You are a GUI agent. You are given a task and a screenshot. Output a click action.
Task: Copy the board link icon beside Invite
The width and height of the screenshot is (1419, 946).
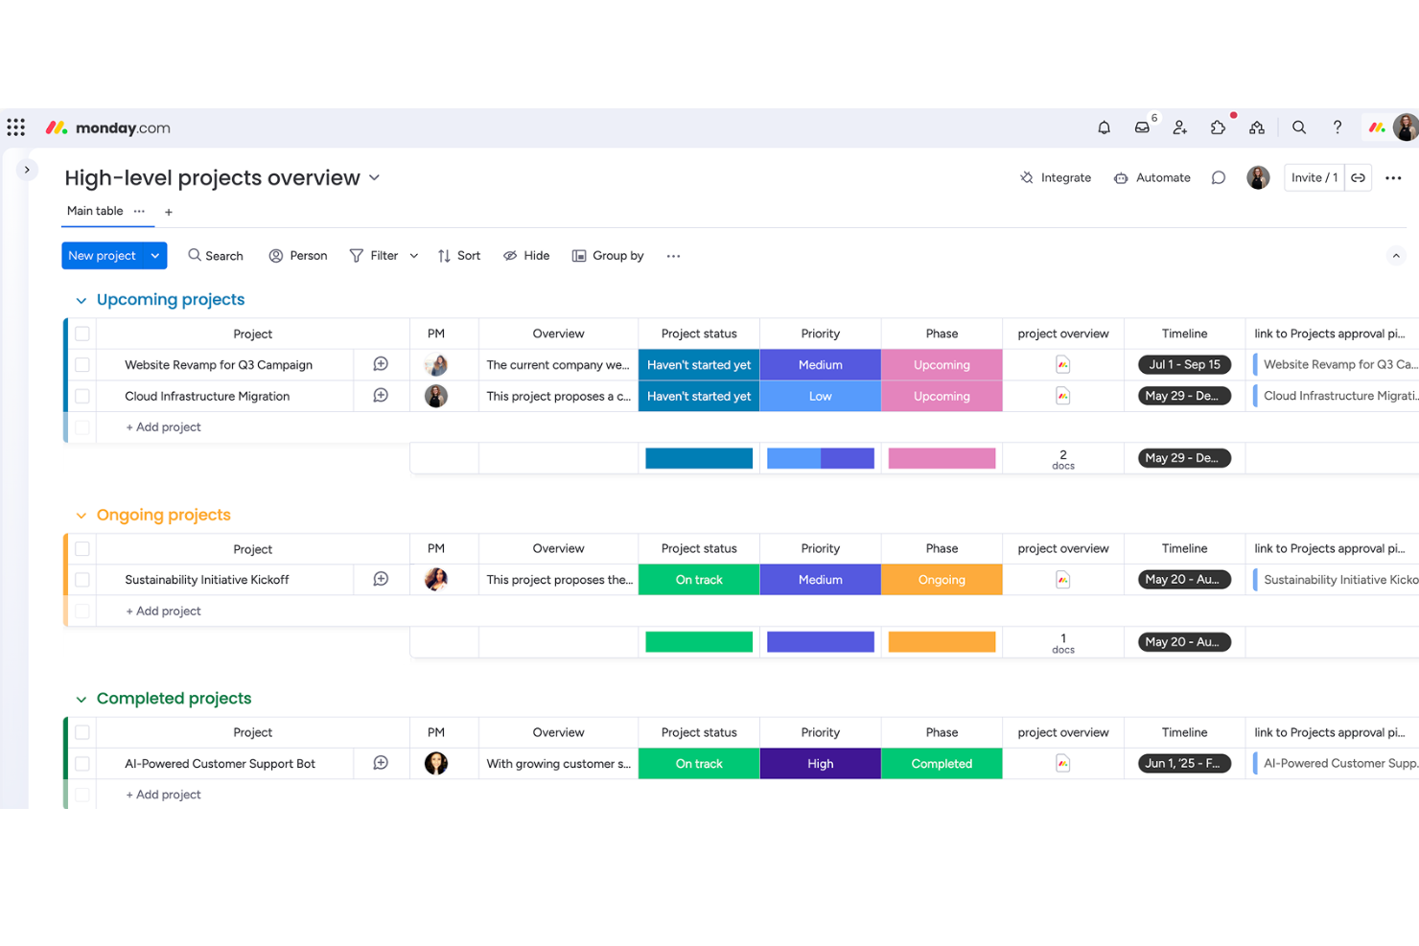pos(1359,177)
